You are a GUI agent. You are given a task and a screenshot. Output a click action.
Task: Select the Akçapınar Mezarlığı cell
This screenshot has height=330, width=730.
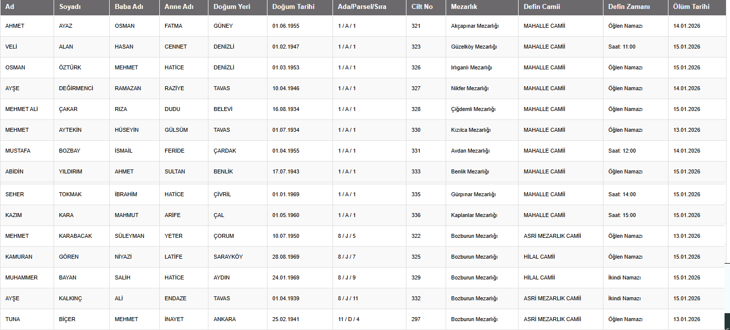474,26
